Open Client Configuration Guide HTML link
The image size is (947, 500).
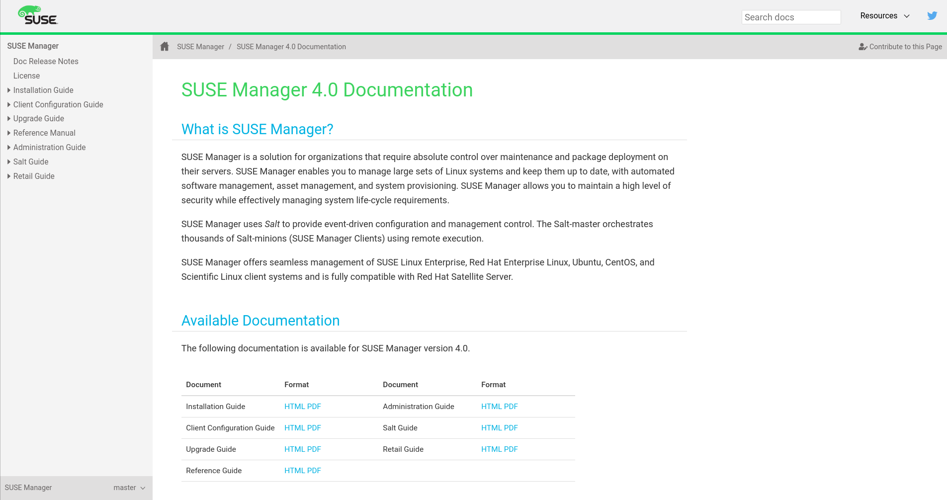coord(294,428)
